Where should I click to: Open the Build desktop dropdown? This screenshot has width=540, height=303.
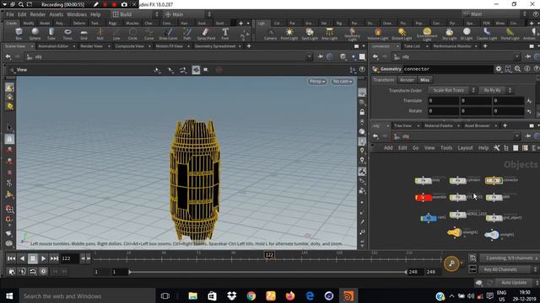point(135,14)
